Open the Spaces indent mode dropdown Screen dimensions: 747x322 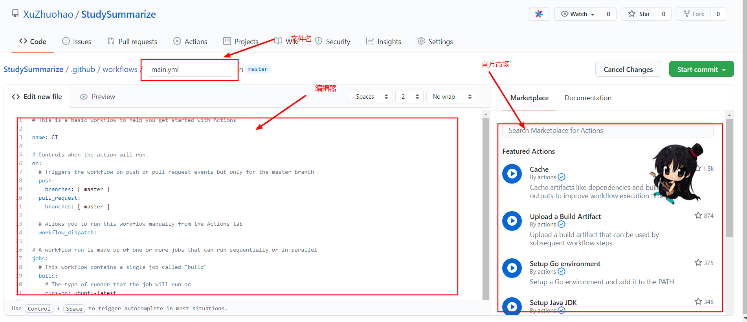[371, 97]
